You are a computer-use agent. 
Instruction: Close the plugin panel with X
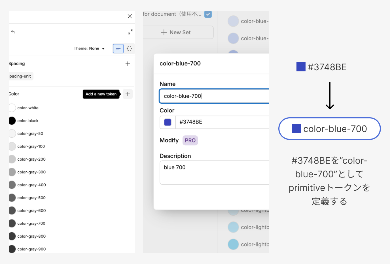point(130,16)
